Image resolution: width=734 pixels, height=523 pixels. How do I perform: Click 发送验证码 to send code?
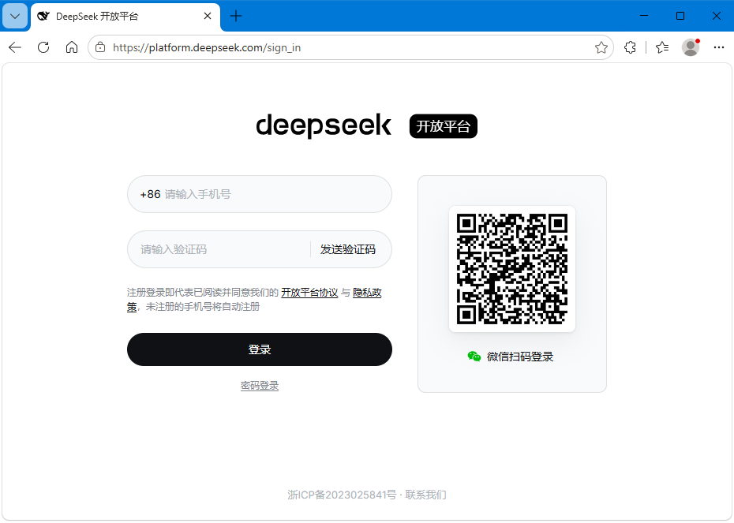tap(348, 249)
